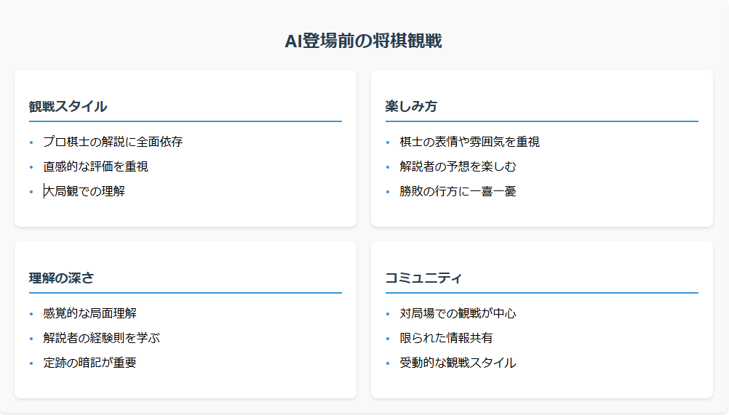The image size is (729, 415).
Task: Click the blue divider under 理解の深さ
Action: pyautogui.click(x=185, y=293)
